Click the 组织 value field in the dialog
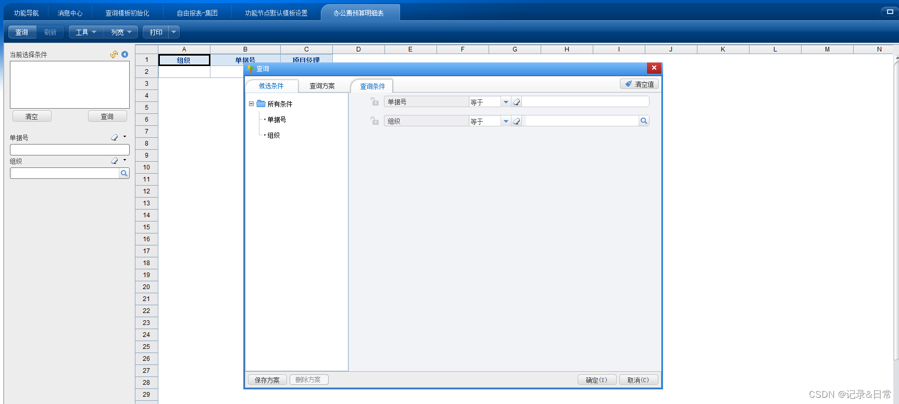899x404 pixels. coord(581,121)
